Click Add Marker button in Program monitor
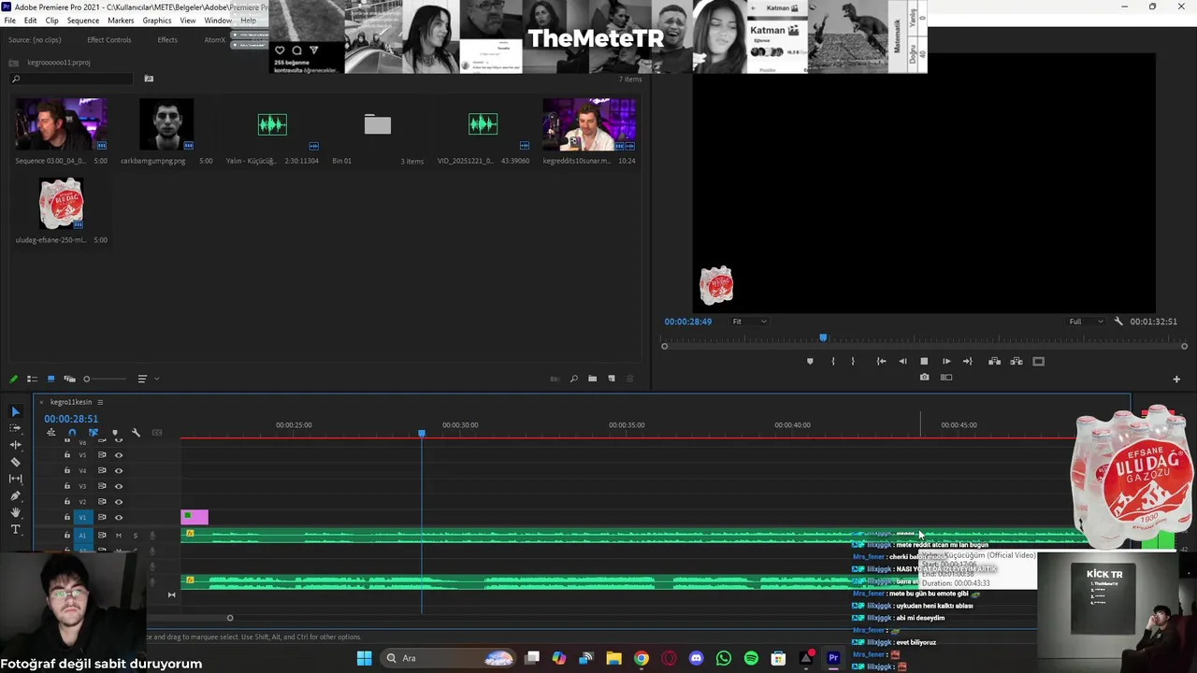1197x673 pixels. [810, 361]
